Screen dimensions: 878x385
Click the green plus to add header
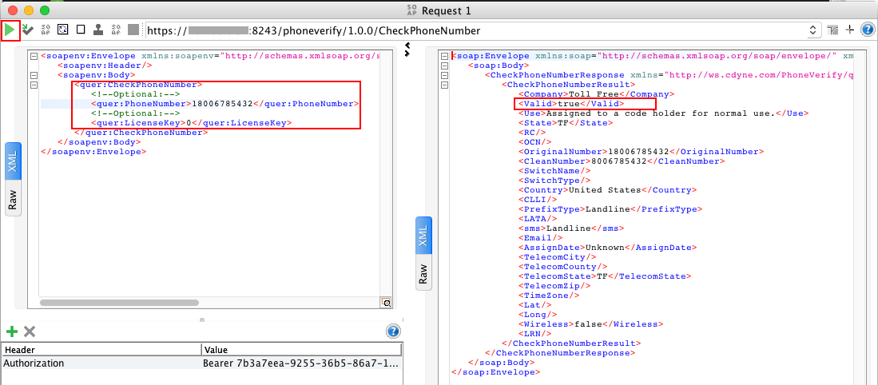coord(11,331)
